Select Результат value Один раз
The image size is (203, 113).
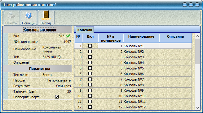pos(57,86)
